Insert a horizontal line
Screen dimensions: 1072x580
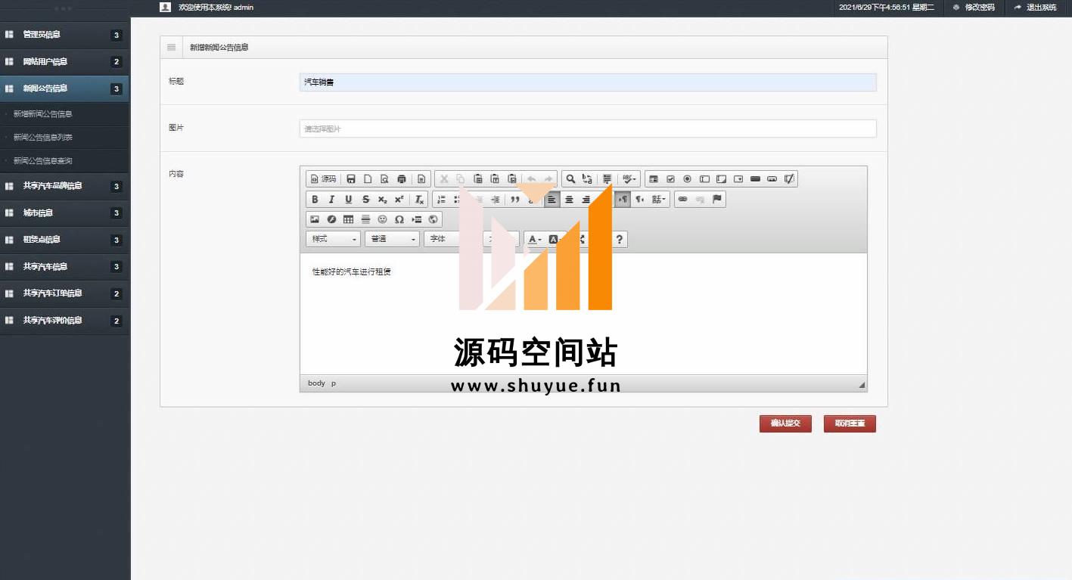click(x=365, y=219)
